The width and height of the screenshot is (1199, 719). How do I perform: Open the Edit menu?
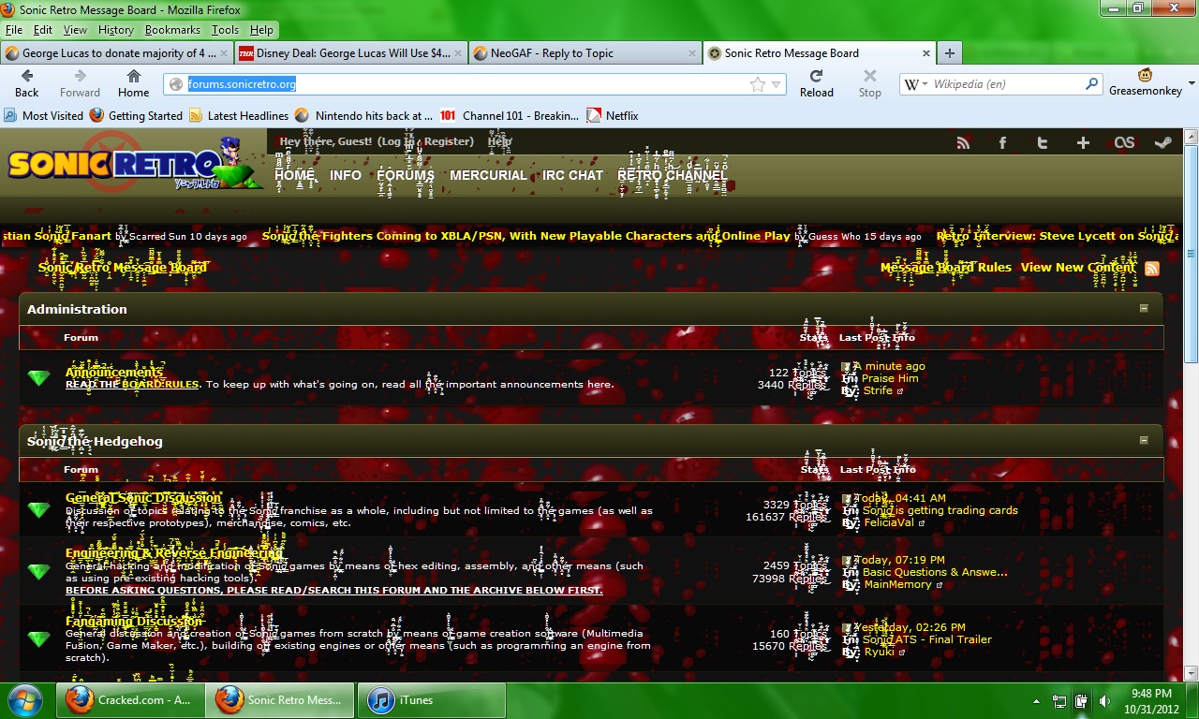43,30
